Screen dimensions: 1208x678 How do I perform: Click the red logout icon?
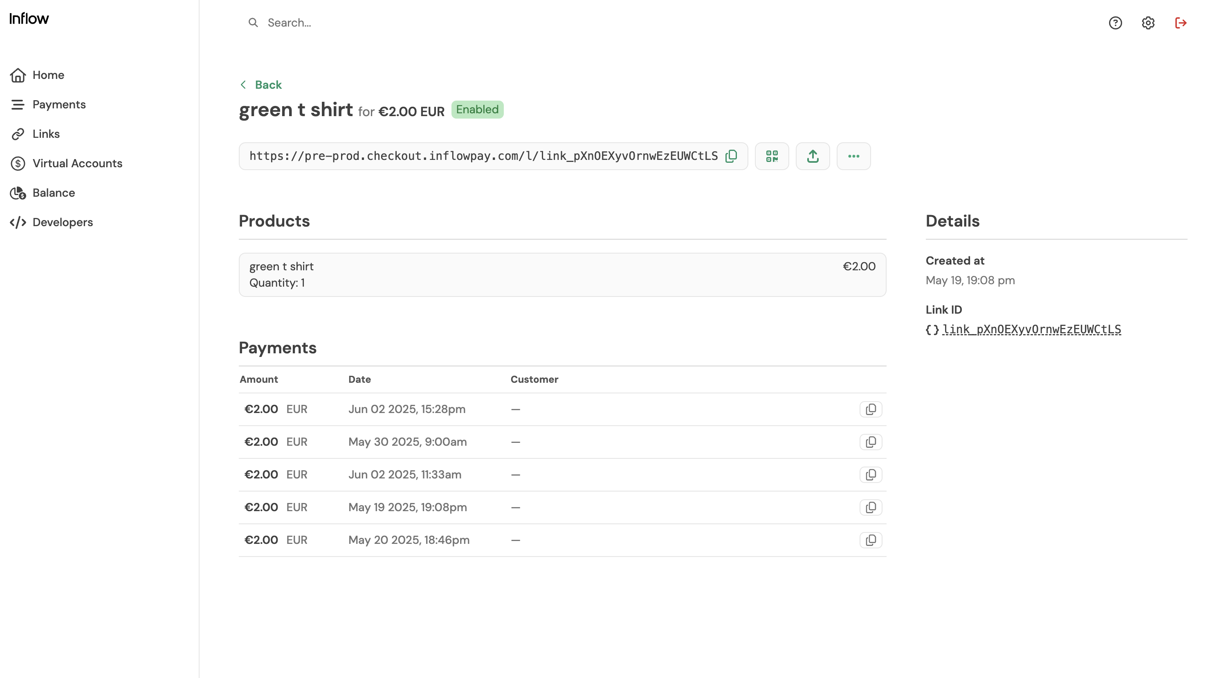click(1180, 22)
